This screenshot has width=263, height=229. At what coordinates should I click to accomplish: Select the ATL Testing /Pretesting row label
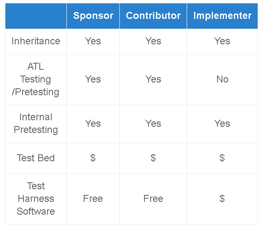pos(36,79)
